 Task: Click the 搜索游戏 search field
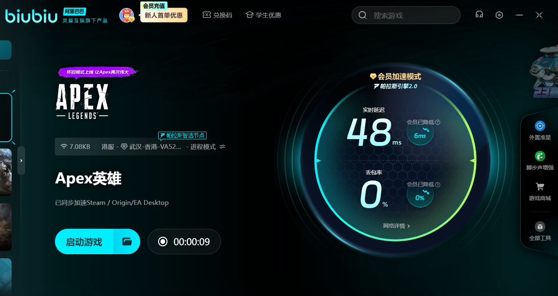[406, 15]
